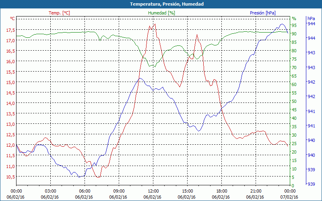
Task: Click humidity axis value '65'
Action: pos(294,76)
